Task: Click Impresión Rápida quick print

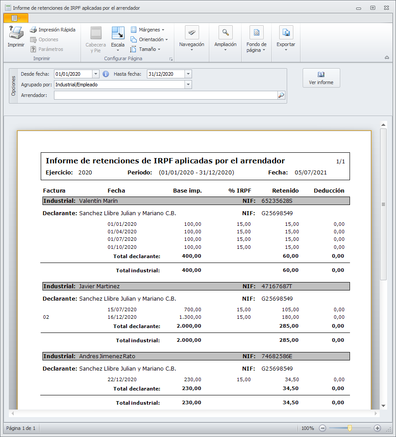Action: (x=53, y=30)
